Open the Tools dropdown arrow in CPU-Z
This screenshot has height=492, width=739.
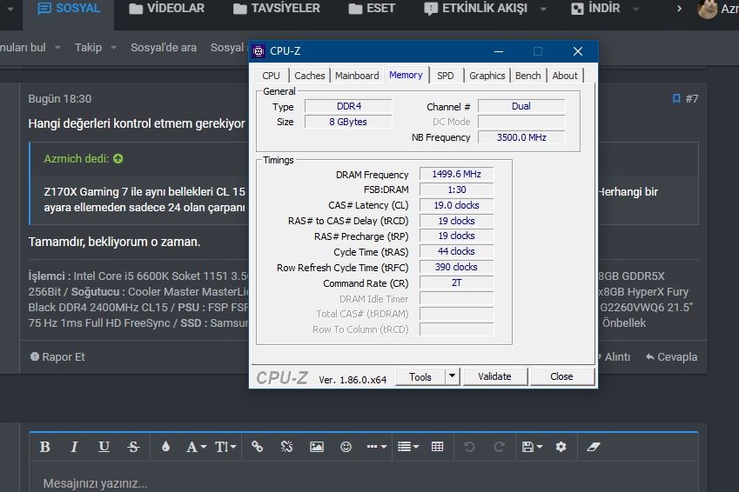point(452,376)
